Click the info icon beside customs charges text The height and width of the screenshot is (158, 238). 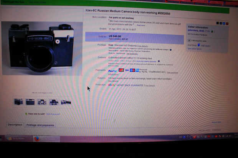[x=170, y=50]
